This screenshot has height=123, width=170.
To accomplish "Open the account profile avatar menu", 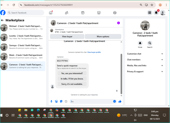I will 163,13.
